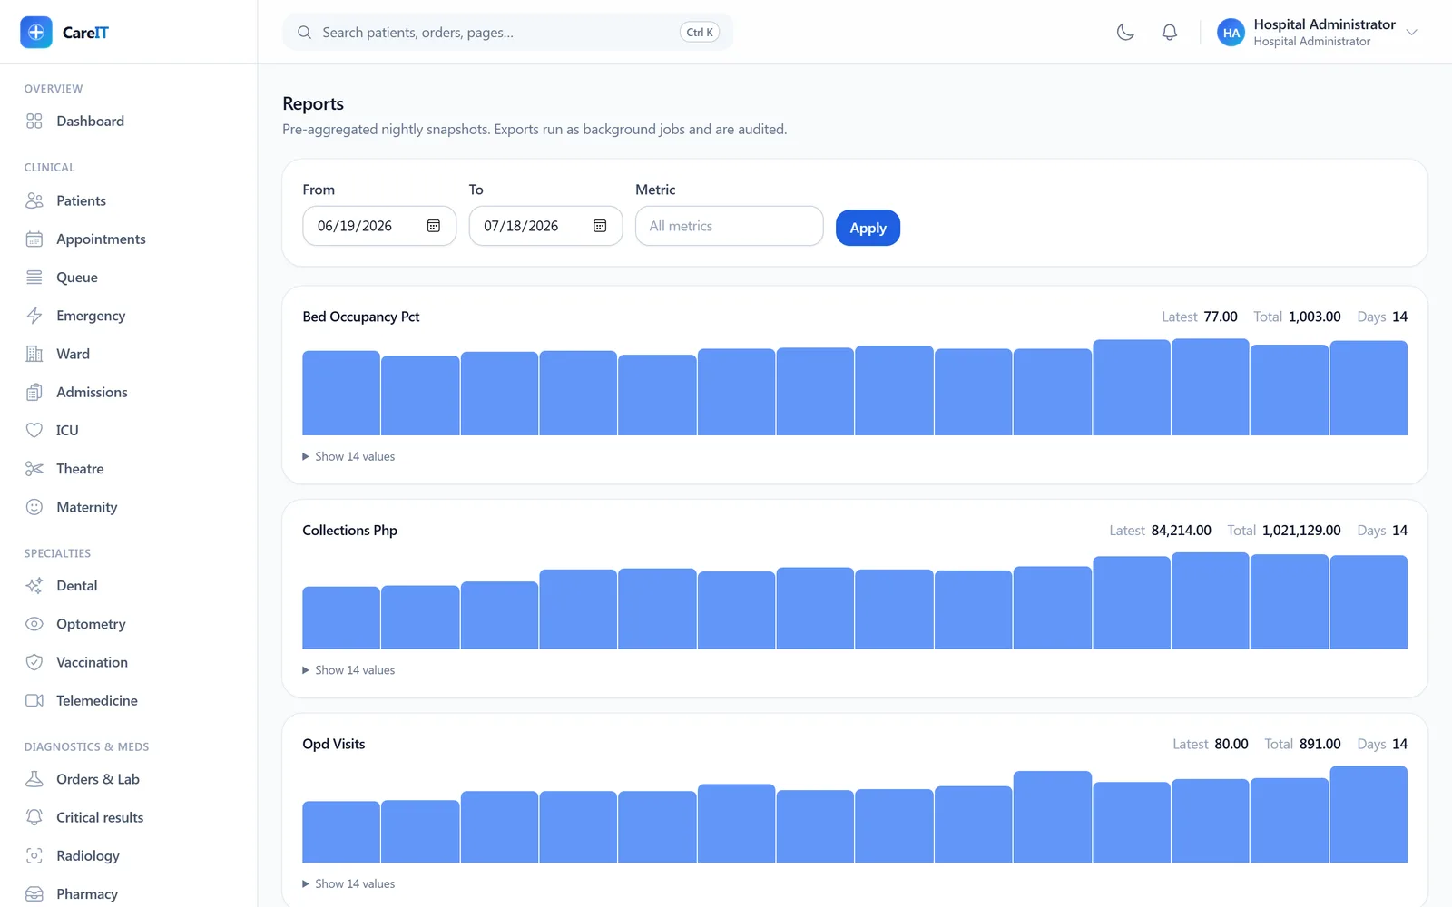Open the Orders & Lab link
The image size is (1452, 907).
pos(98,779)
